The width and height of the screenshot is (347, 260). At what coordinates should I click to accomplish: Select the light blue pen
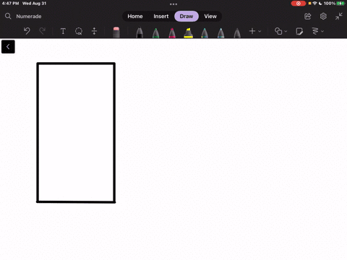click(x=220, y=32)
